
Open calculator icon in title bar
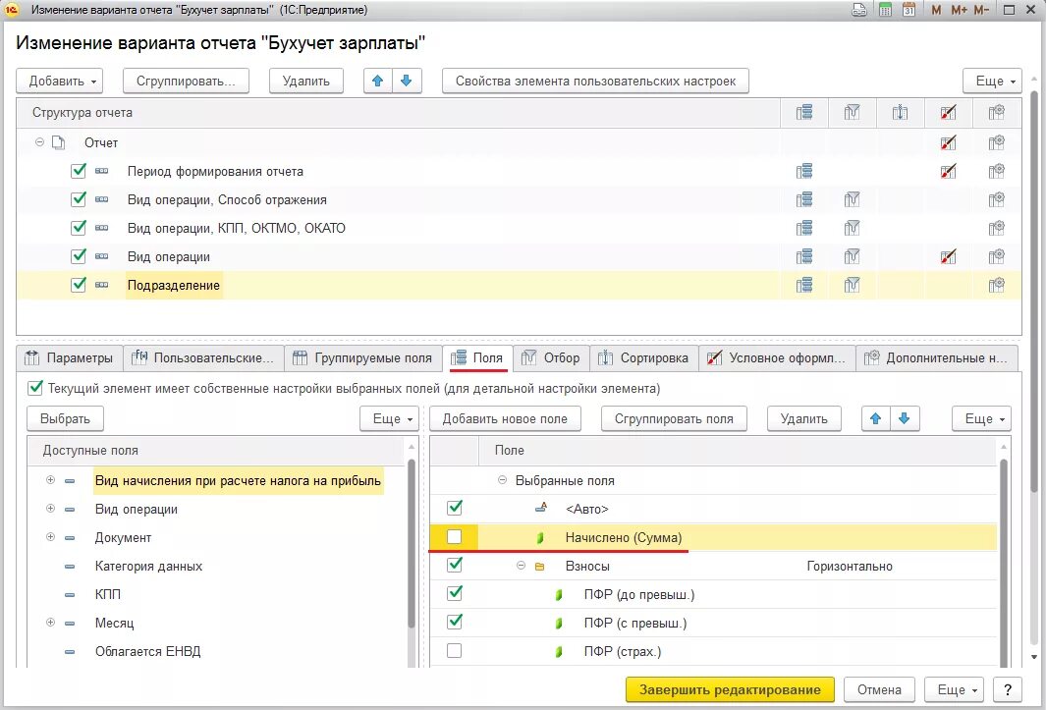coord(885,10)
